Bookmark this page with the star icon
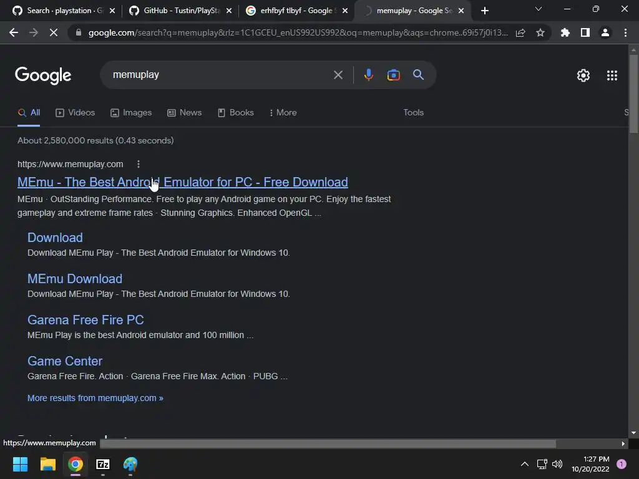This screenshot has height=479, width=639. pyautogui.click(x=540, y=32)
